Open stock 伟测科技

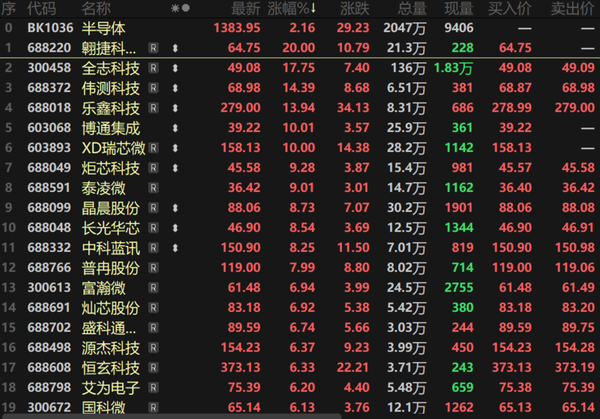(110, 88)
